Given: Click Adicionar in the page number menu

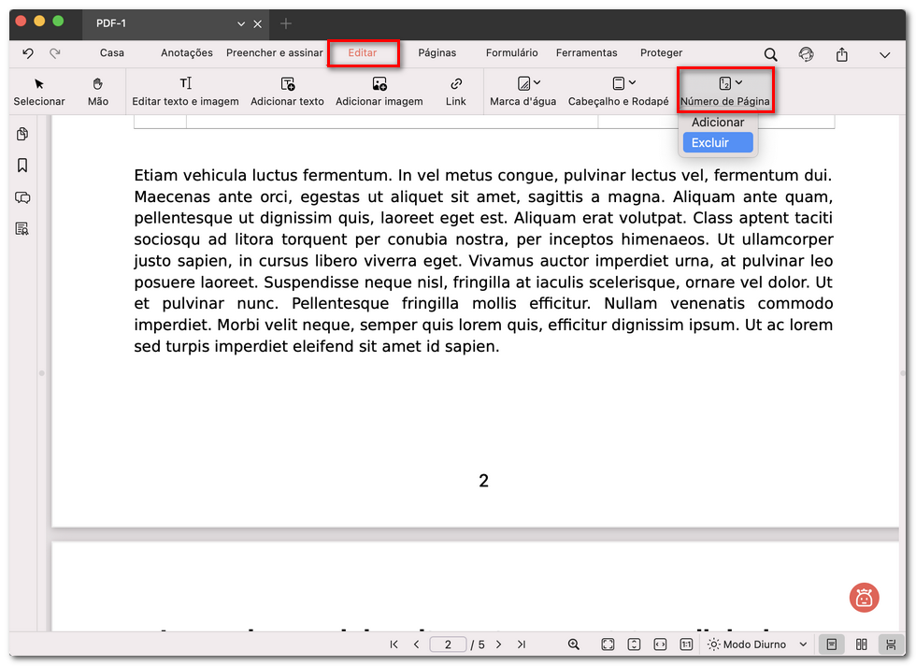Looking at the screenshot, I should pyautogui.click(x=717, y=122).
